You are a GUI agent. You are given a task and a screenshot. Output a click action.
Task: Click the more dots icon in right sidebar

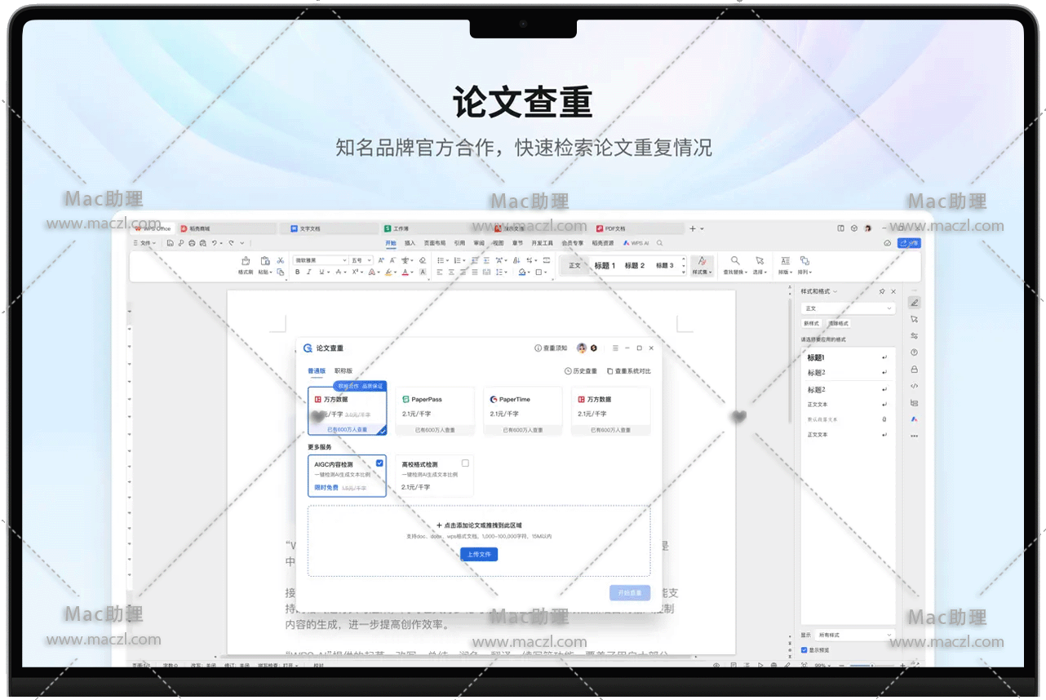coord(915,436)
